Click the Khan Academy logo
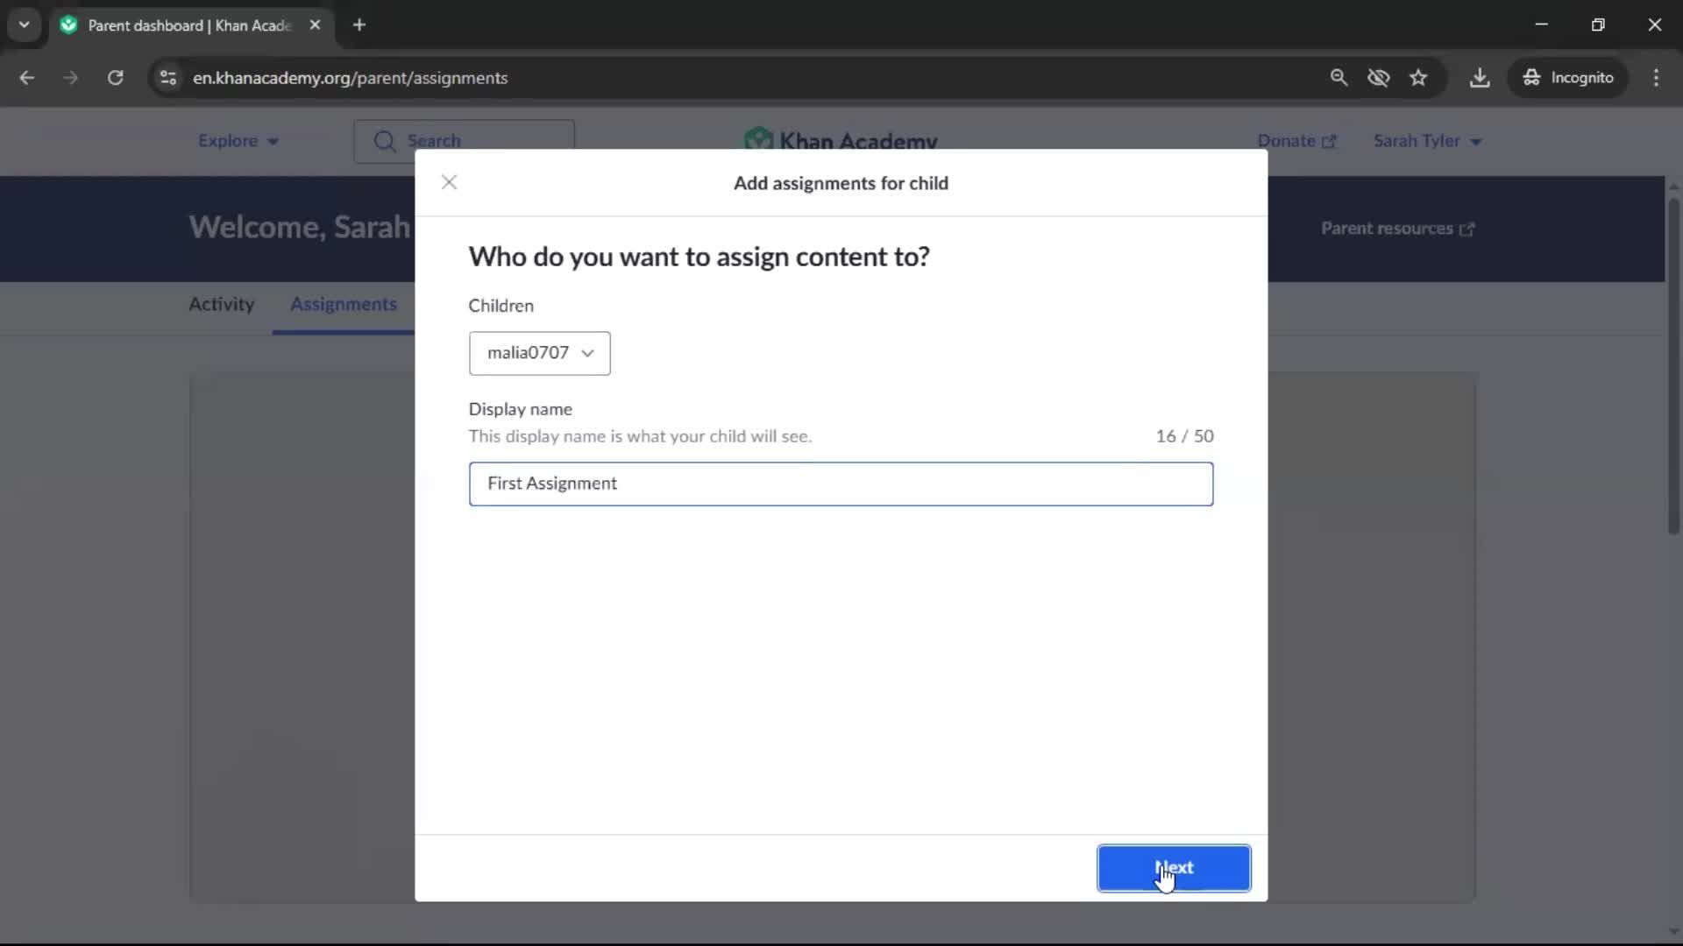This screenshot has height=946, width=1683. click(x=841, y=140)
